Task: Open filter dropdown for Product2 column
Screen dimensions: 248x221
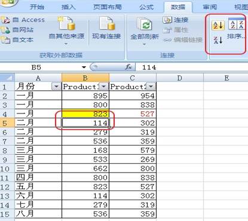Action: coord(151,87)
